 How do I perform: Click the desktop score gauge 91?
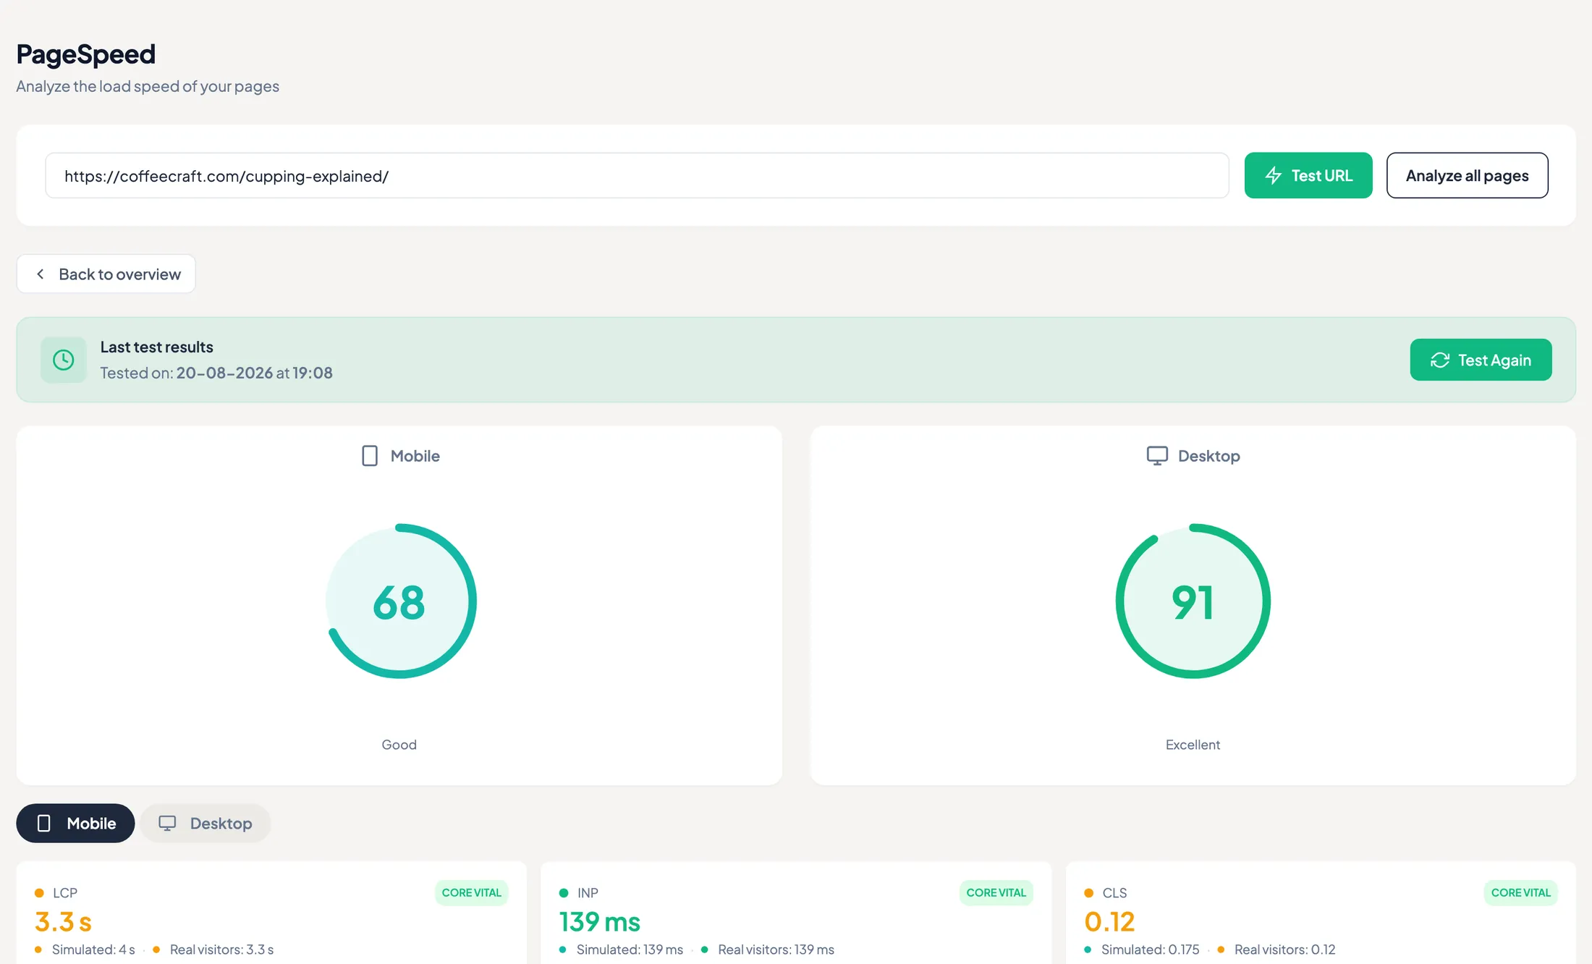pyautogui.click(x=1193, y=601)
